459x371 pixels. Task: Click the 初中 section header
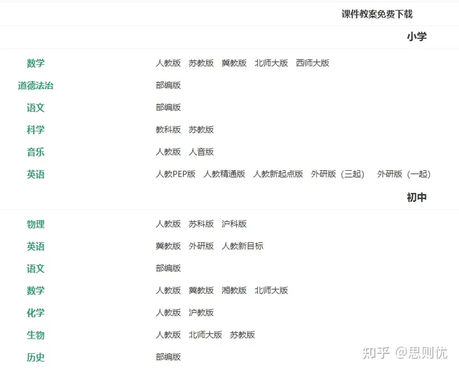click(417, 198)
